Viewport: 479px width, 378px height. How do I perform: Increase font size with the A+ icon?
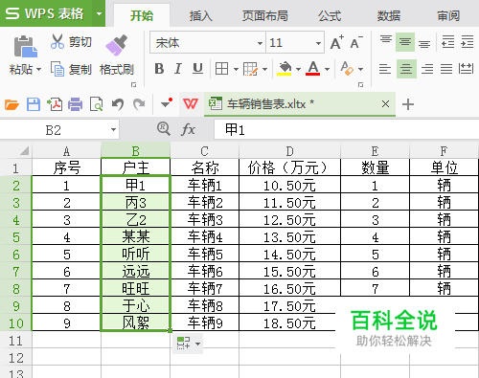336,42
